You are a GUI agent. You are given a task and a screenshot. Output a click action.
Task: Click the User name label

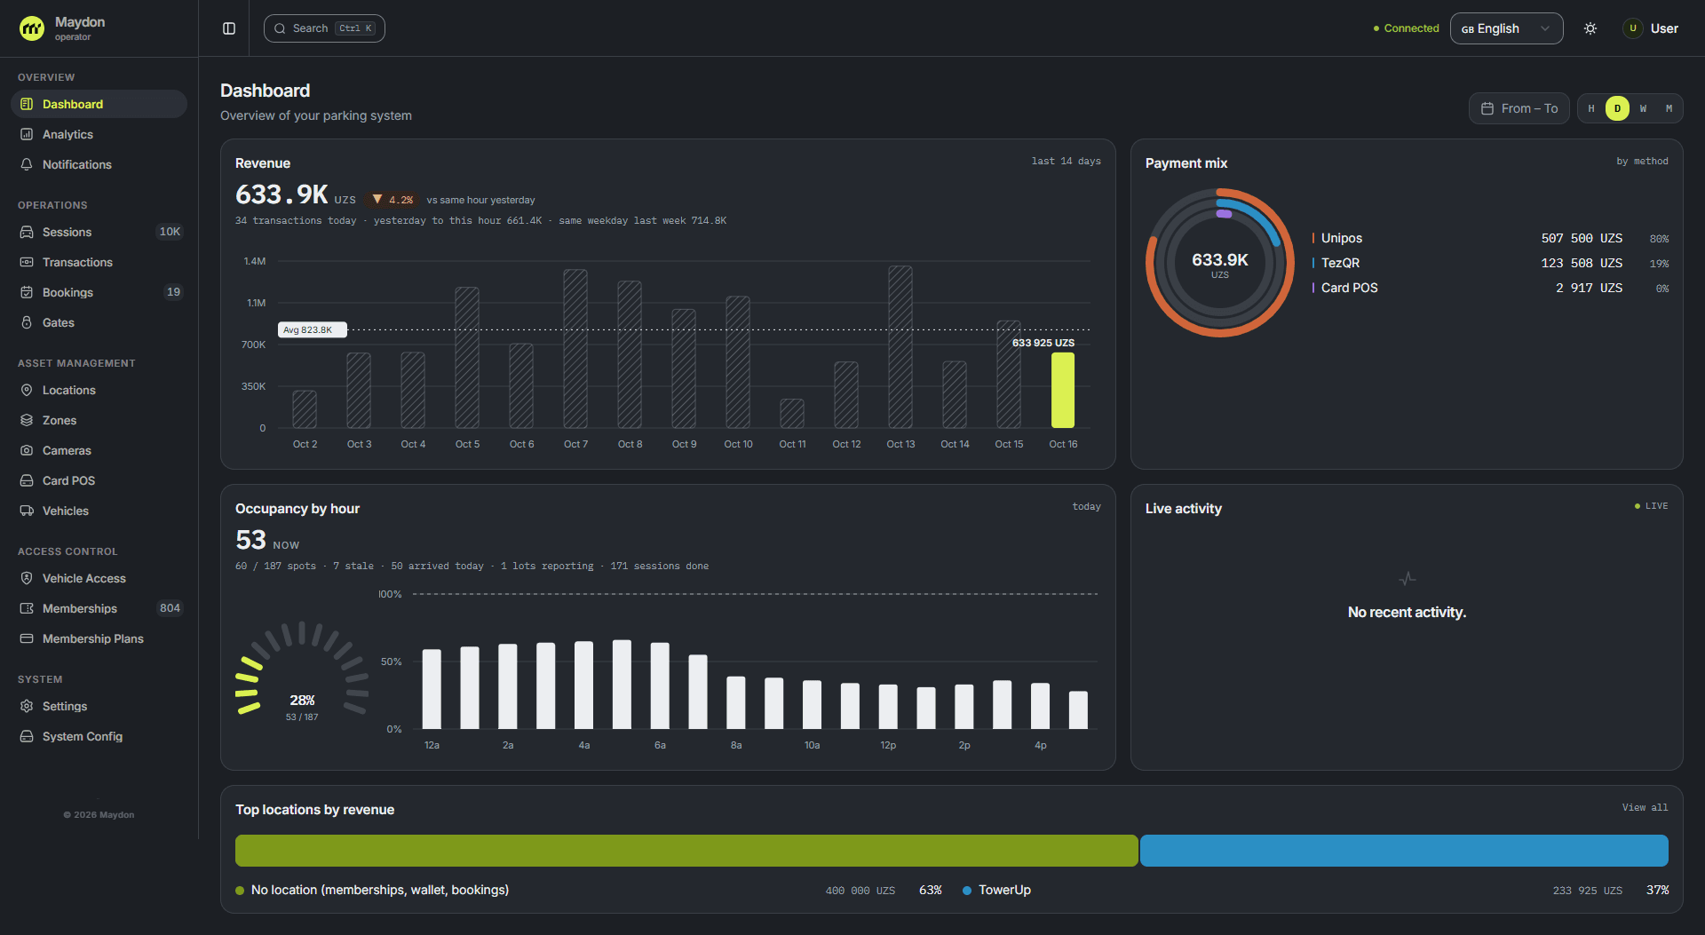pos(1664,28)
